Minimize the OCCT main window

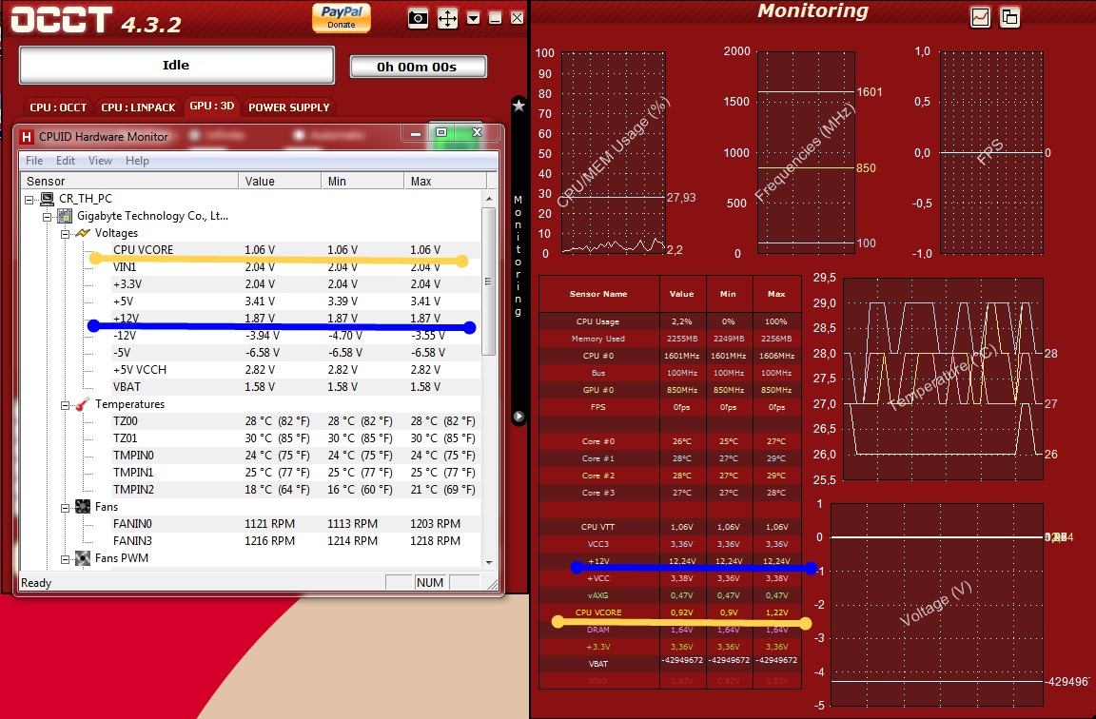[x=495, y=18]
